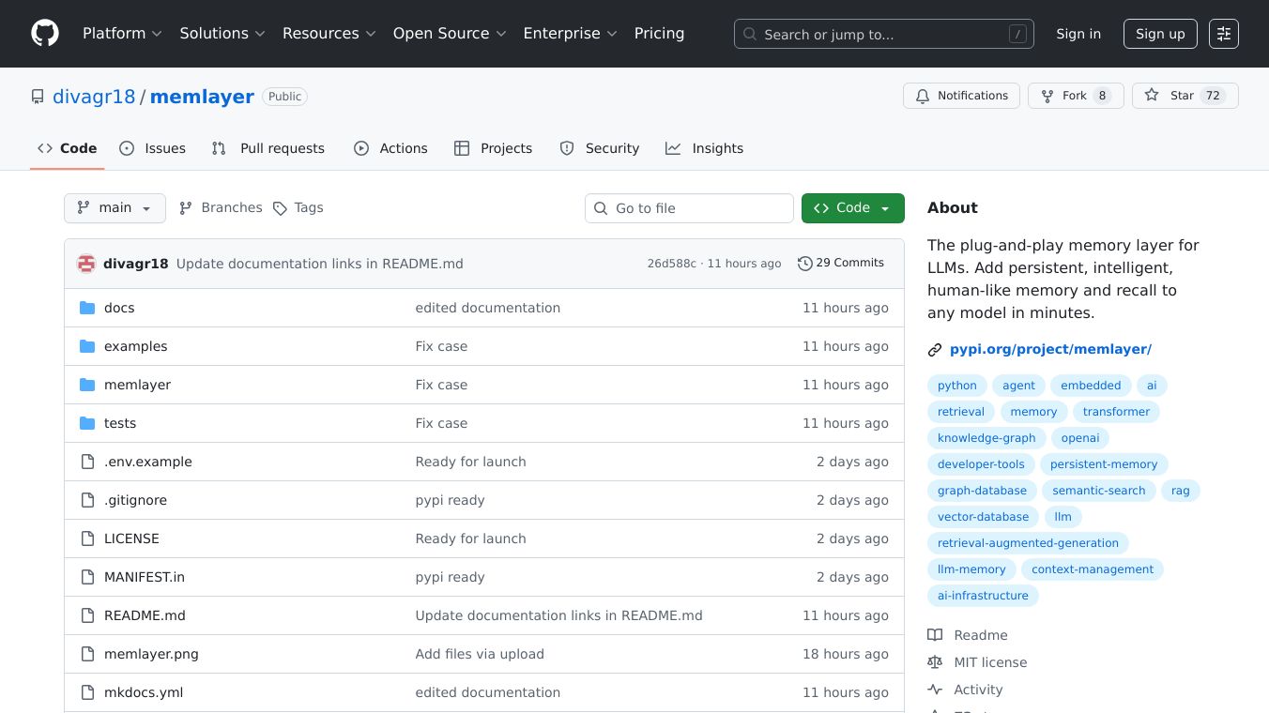Click the divagr18 avatar in commit row

click(x=86, y=264)
